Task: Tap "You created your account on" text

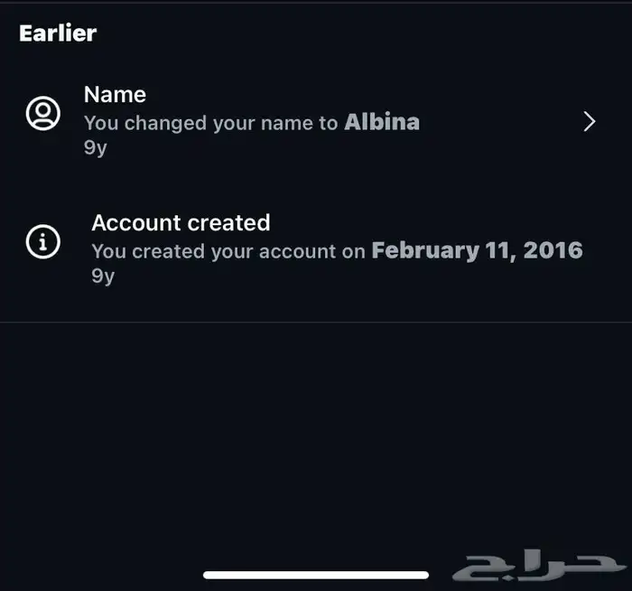Action: 228,251
